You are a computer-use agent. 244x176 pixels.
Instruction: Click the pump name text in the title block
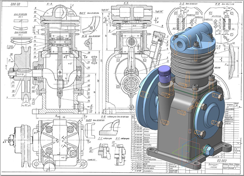(213, 166)
